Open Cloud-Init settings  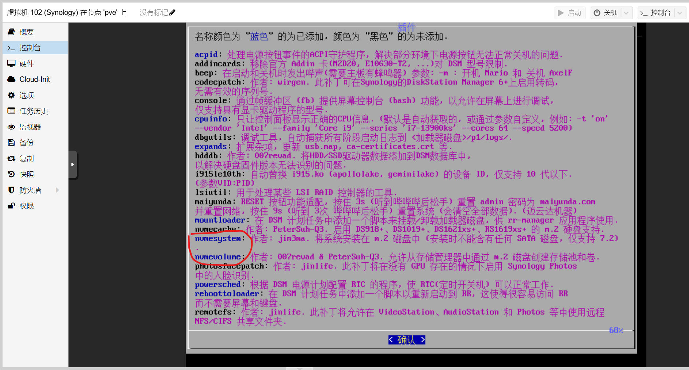coord(35,79)
